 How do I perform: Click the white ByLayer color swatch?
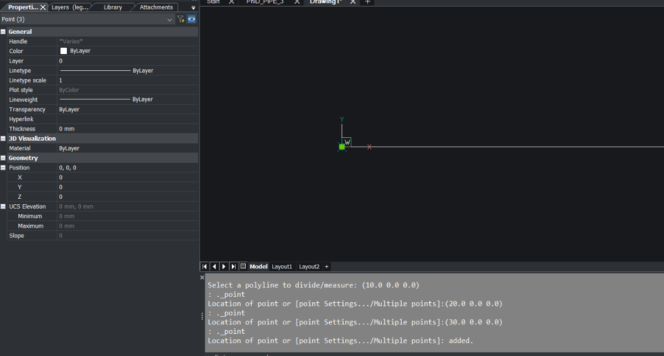(x=64, y=51)
